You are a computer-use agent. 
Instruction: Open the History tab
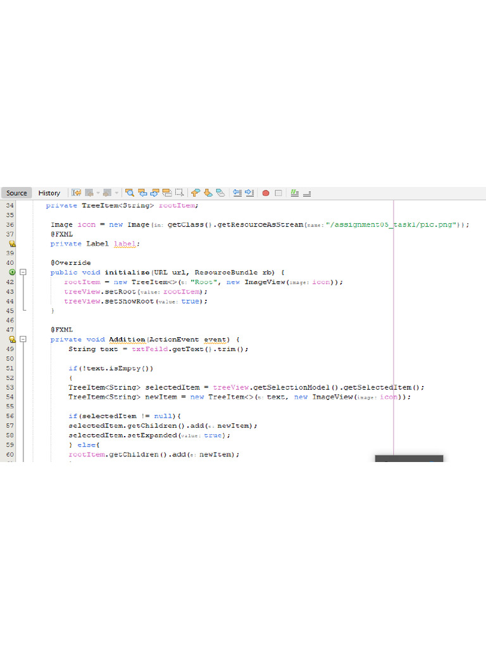49,193
